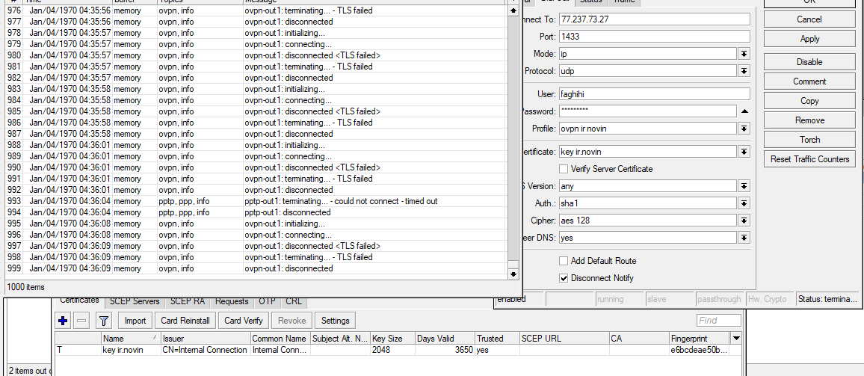Click the Disable button

click(x=809, y=62)
